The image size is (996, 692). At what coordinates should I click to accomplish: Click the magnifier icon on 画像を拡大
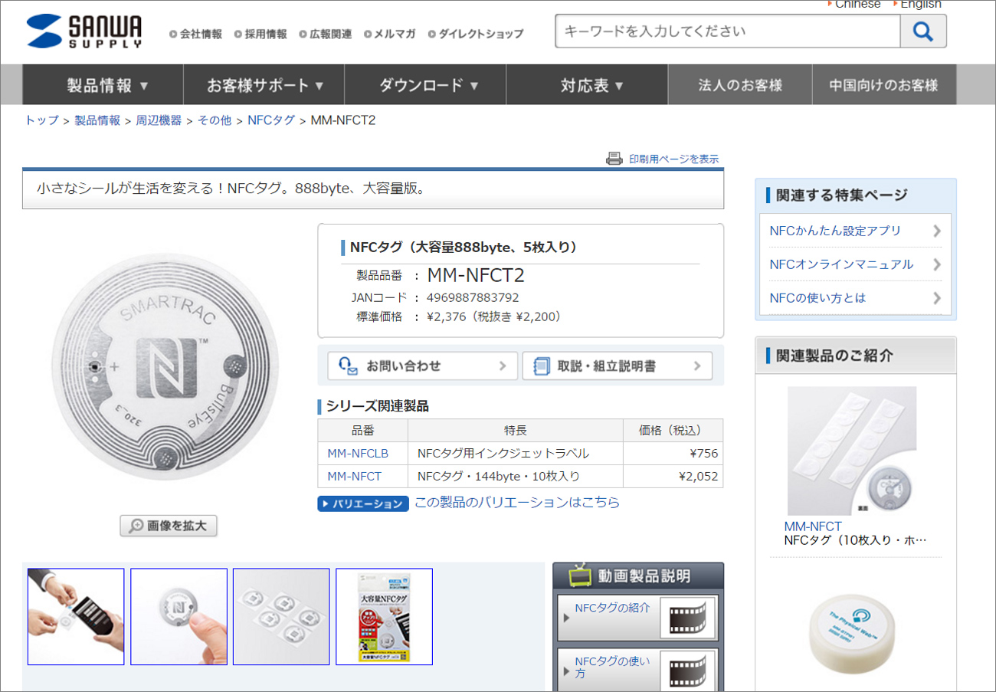[137, 526]
